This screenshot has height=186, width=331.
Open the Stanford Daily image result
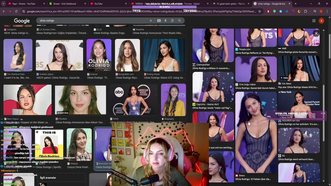[x=18, y=55]
